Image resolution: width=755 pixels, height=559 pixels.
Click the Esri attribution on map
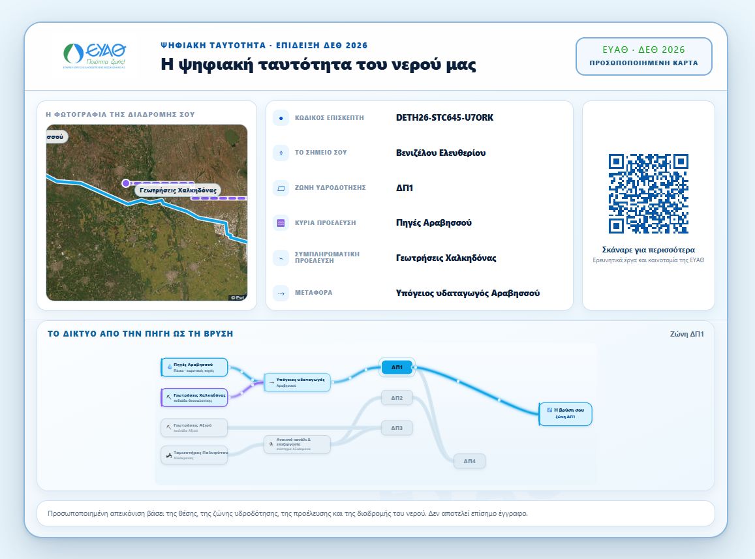238,297
